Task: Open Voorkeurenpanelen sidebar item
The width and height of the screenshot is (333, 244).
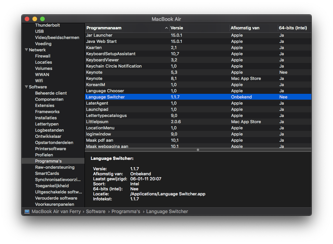Action: coord(54,204)
